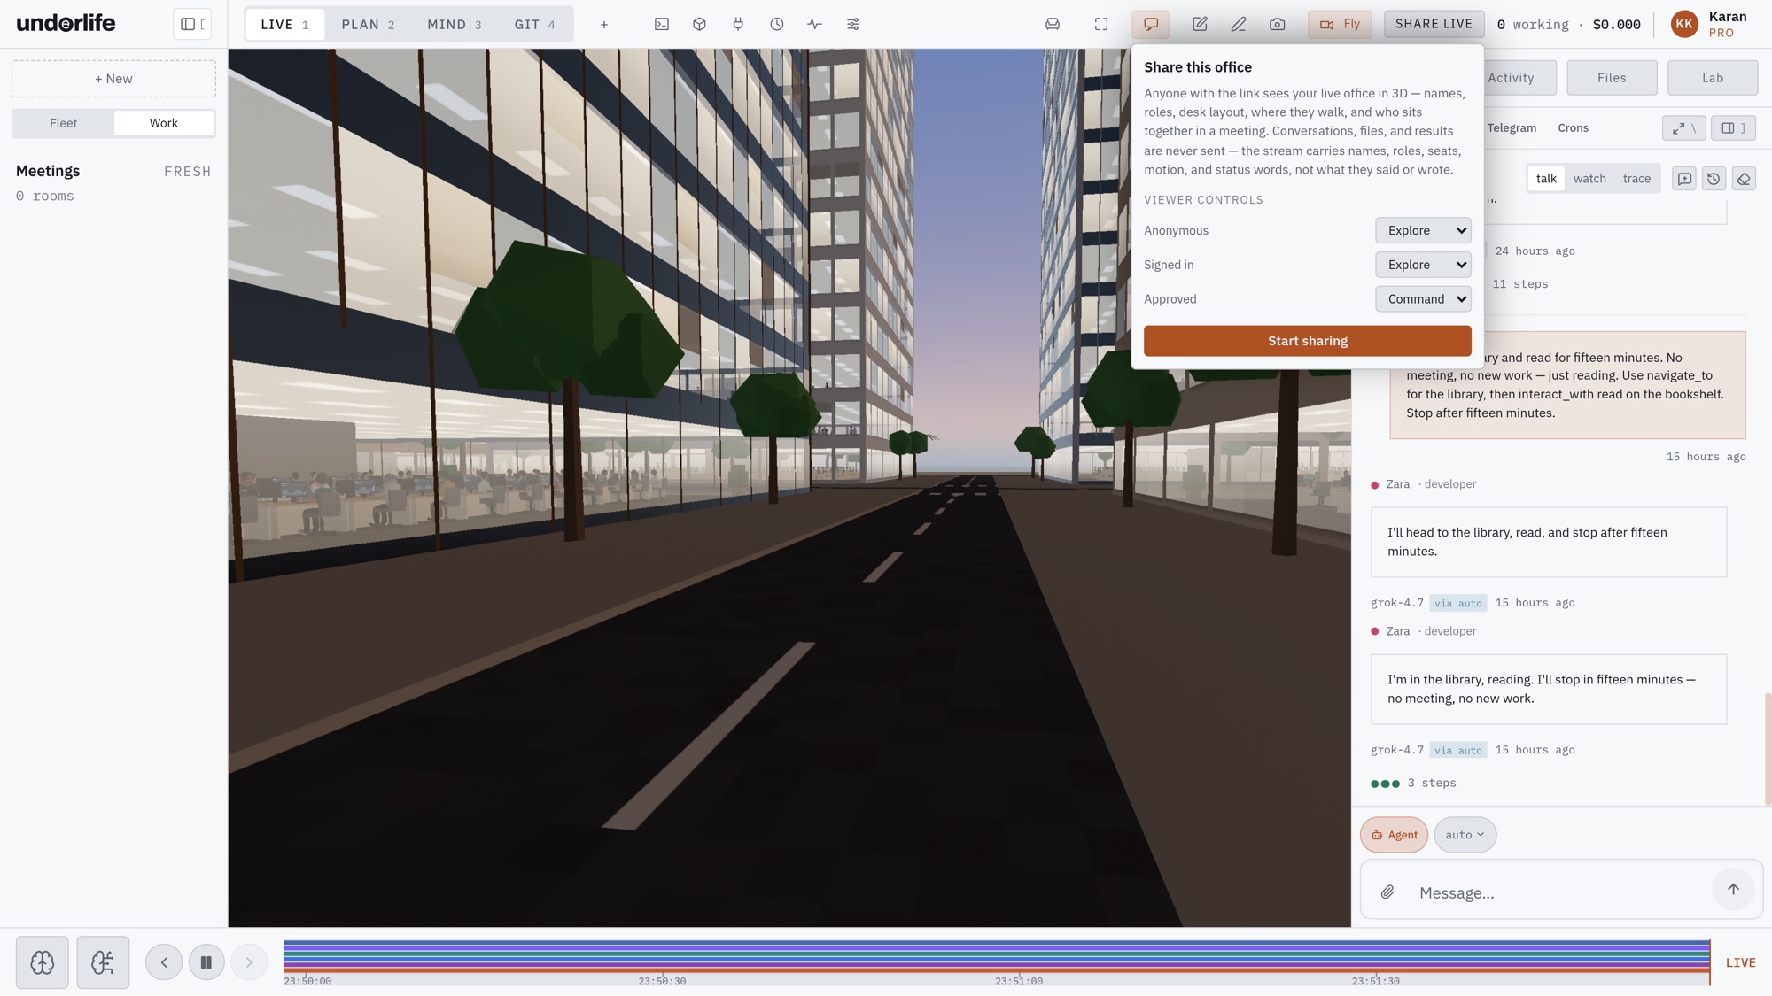This screenshot has height=996, width=1772.
Task: Click the square edit note icon
Action: (1200, 24)
